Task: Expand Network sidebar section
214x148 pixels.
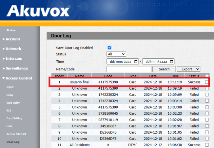Action: click(12, 49)
